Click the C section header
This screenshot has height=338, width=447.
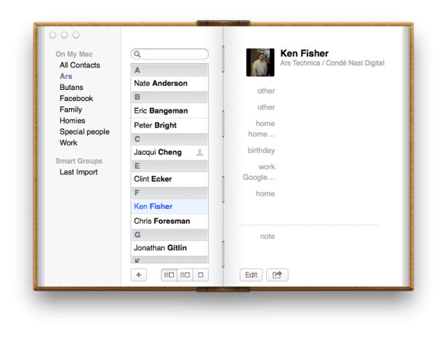(170, 139)
